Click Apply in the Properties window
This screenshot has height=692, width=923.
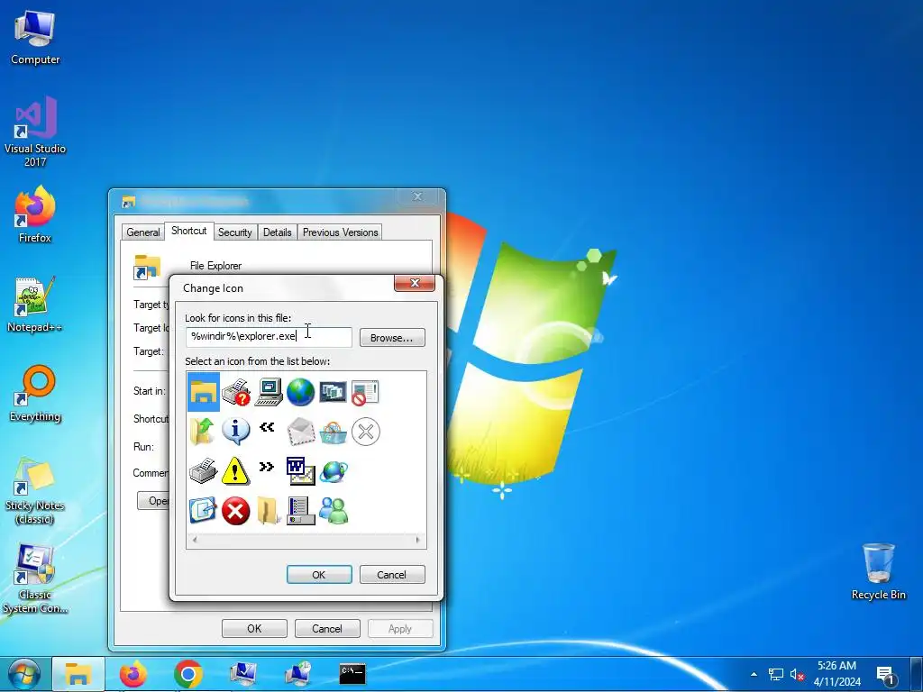[x=400, y=628]
